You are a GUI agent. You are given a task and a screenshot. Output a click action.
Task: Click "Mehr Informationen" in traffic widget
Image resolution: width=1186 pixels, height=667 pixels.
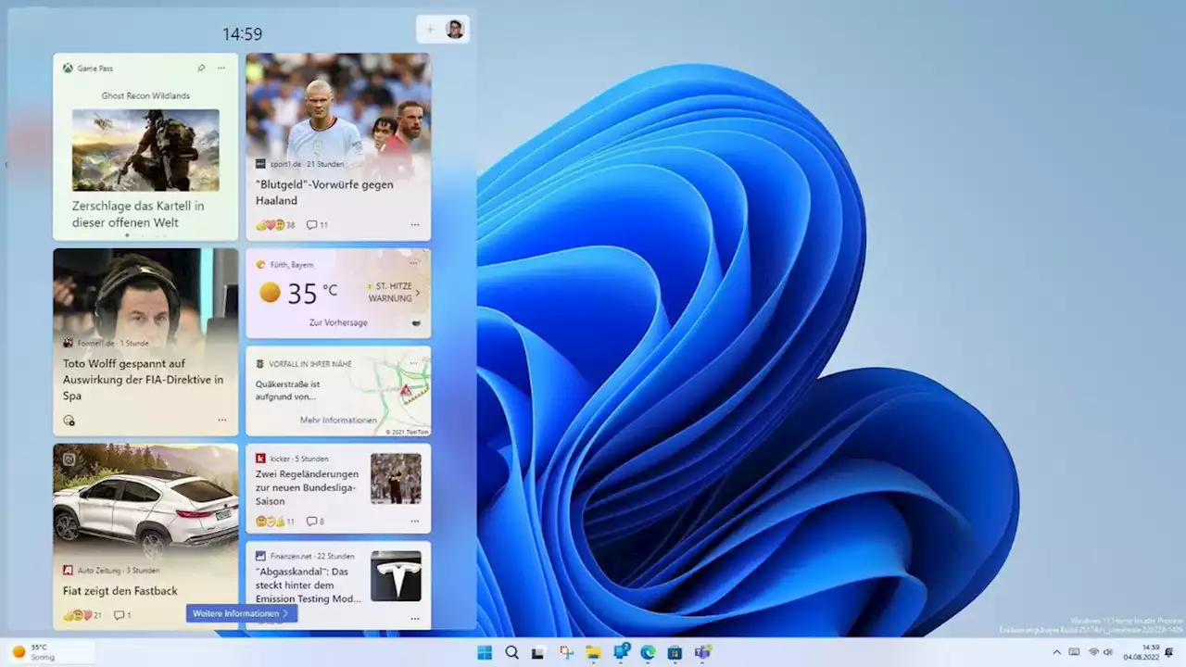click(338, 420)
